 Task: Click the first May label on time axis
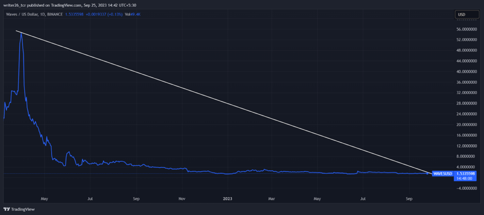click(44, 198)
